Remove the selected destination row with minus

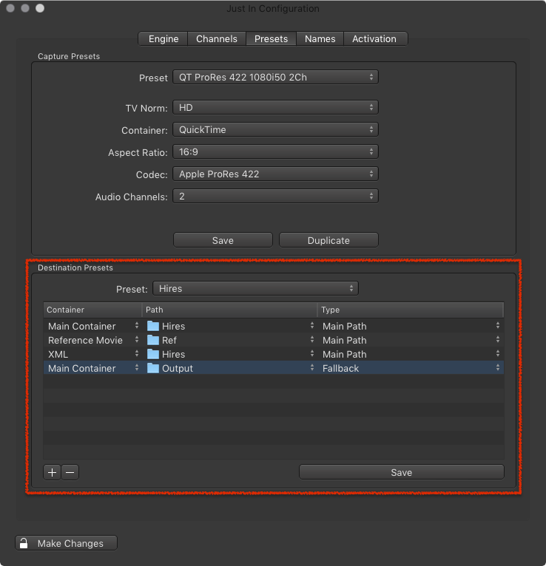pyautogui.click(x=70, y=472)
